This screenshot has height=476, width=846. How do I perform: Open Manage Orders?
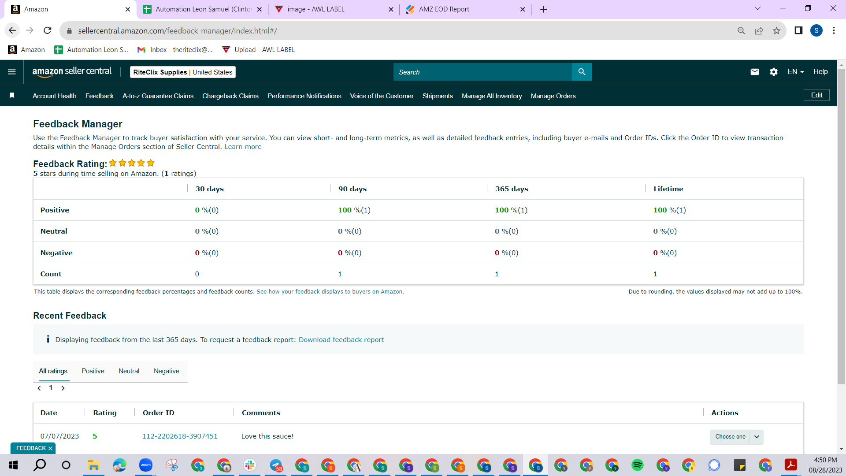point(553,96)
